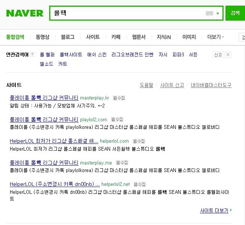
Task: Open the on-screen keyboard icon in search box
Action: pyautogui.click(x=209, y=13)
